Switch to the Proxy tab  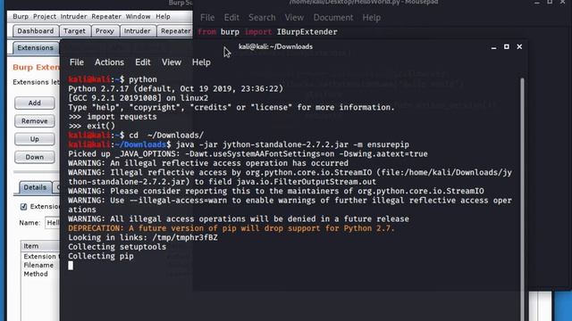[105, 31]
